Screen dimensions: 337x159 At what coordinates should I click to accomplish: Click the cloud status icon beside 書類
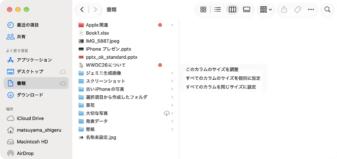tap(63, 83)
